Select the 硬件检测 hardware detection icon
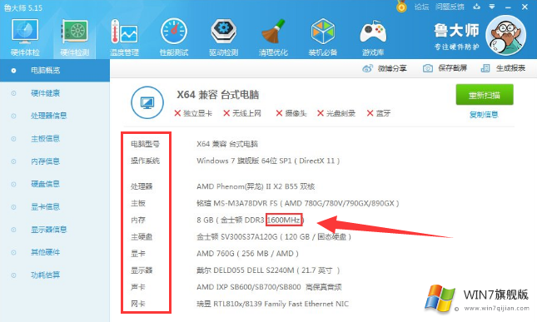537x322 pixels. 75,37
